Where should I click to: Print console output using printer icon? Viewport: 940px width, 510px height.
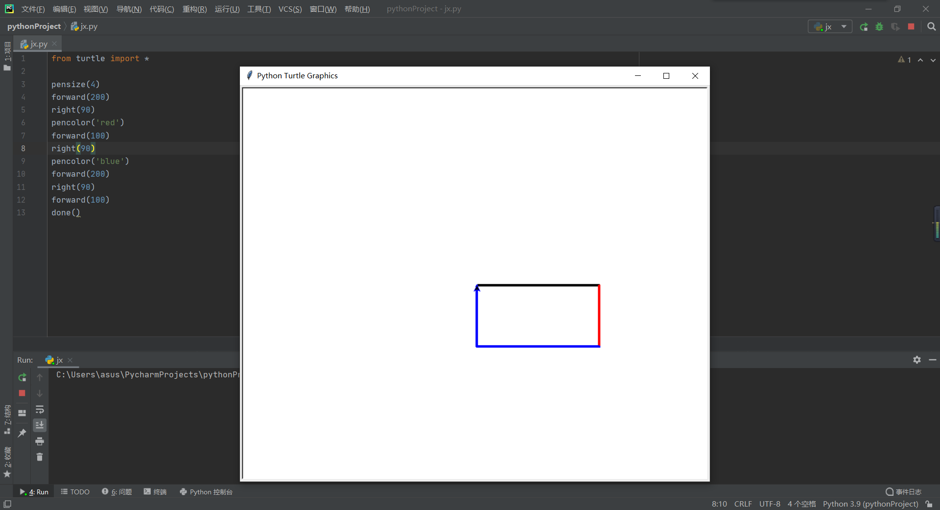pos(40,441)
